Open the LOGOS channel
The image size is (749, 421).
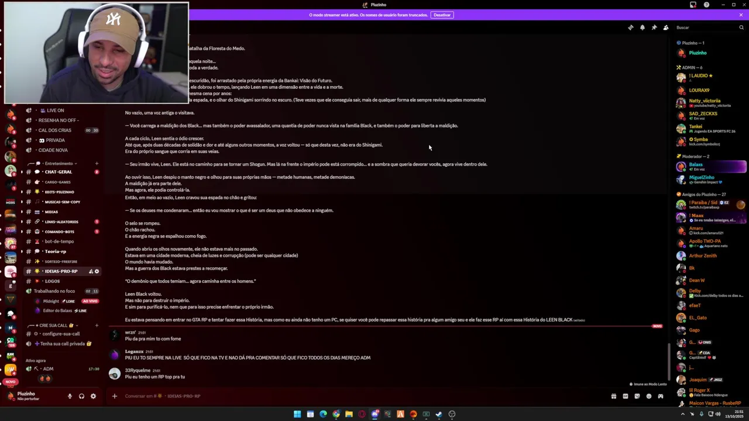pyautogui.click(x=61, y=281)
